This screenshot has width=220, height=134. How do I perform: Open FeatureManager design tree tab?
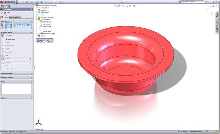click(2, 6)
